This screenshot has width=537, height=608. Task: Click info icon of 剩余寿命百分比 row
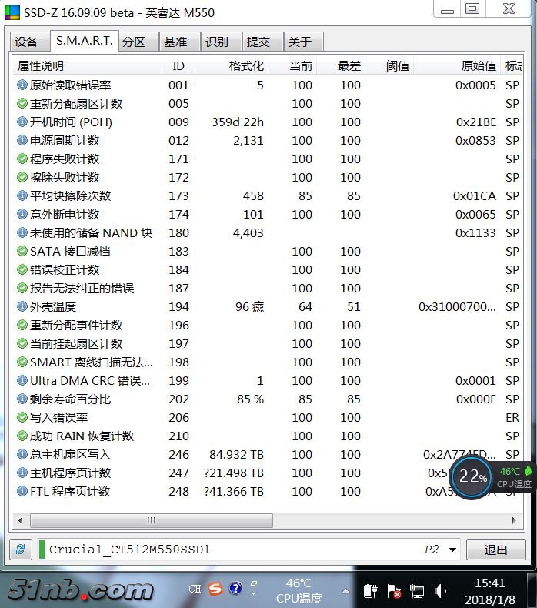point(22,399)
